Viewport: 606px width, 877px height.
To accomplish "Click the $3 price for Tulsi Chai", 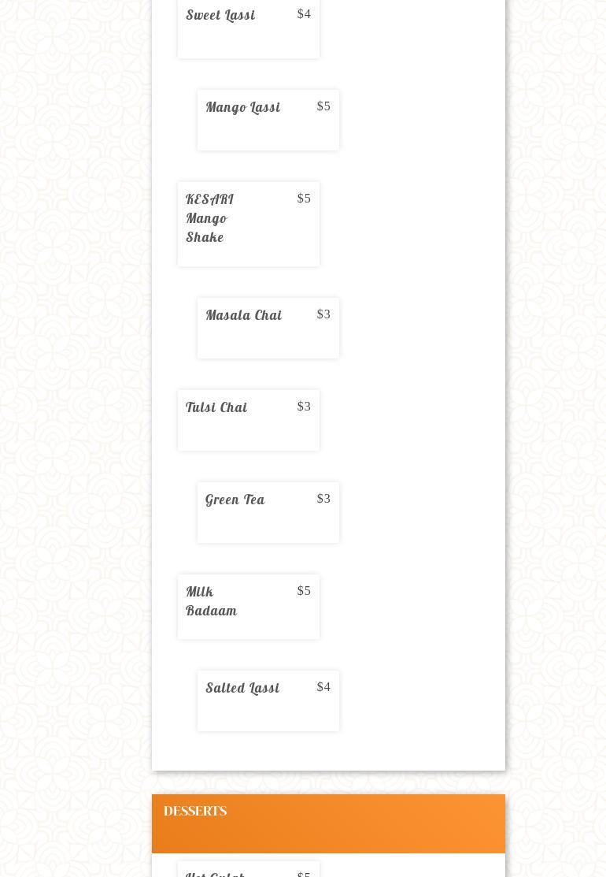I will pos(304,407).
